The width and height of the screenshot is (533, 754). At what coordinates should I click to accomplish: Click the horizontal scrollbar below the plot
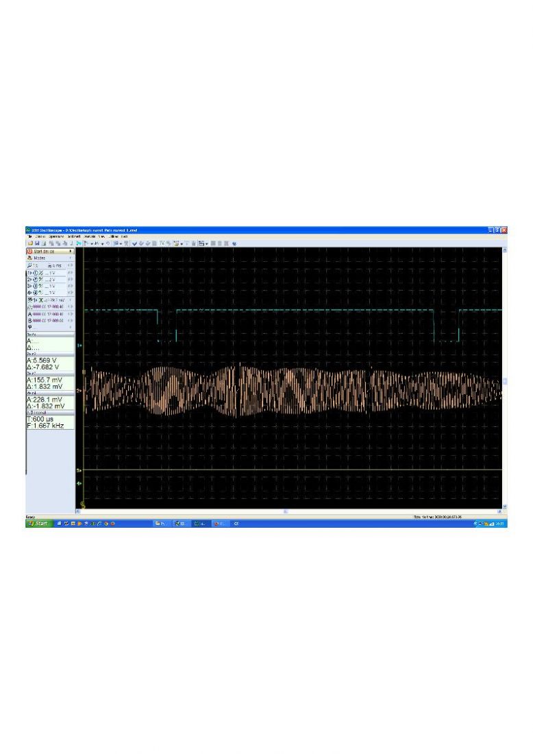pyautogui.click(x=289, y=511)
